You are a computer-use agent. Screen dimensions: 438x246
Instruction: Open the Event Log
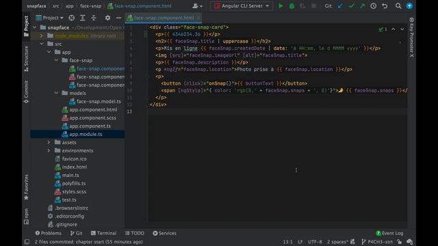point(389,233)
